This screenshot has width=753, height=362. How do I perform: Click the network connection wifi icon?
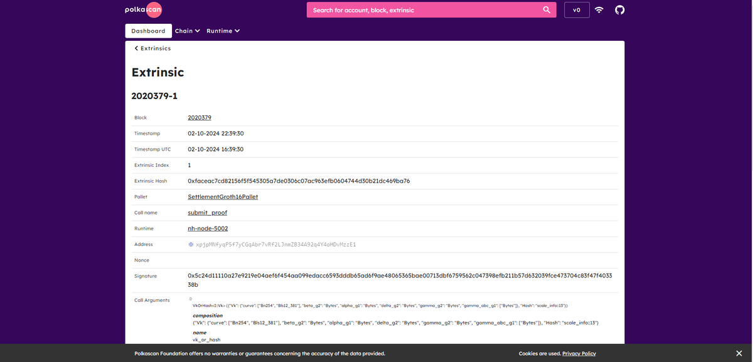coord(599,10)
